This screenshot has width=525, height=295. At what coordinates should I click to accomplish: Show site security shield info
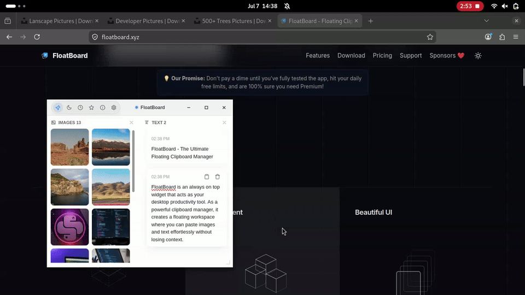[95, 37]
